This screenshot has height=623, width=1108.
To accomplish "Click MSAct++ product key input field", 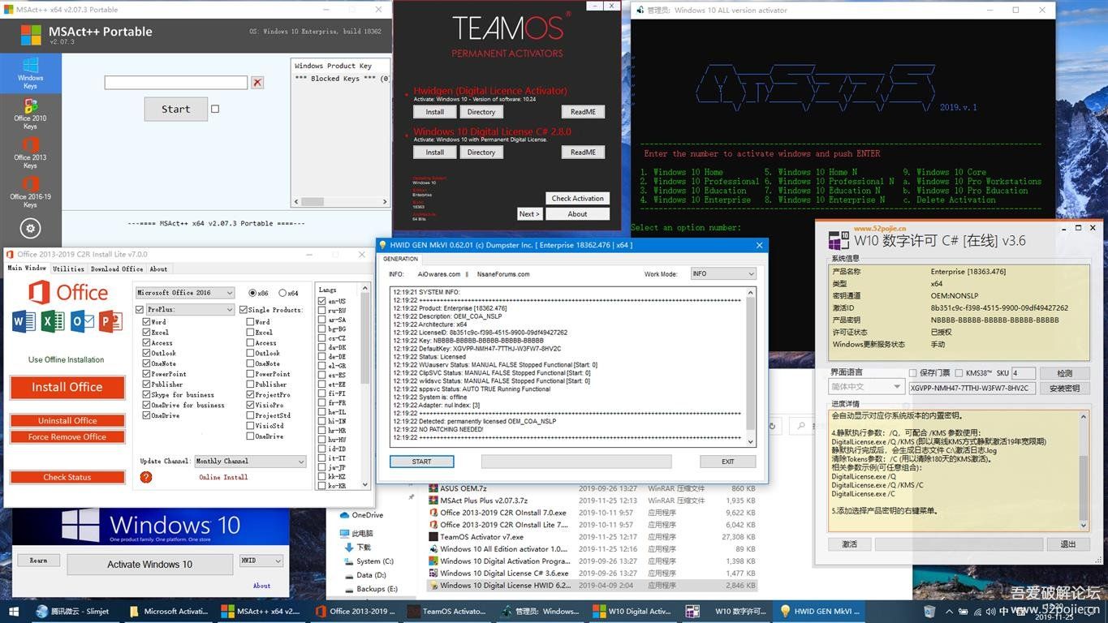I will [x=176, y=83].
